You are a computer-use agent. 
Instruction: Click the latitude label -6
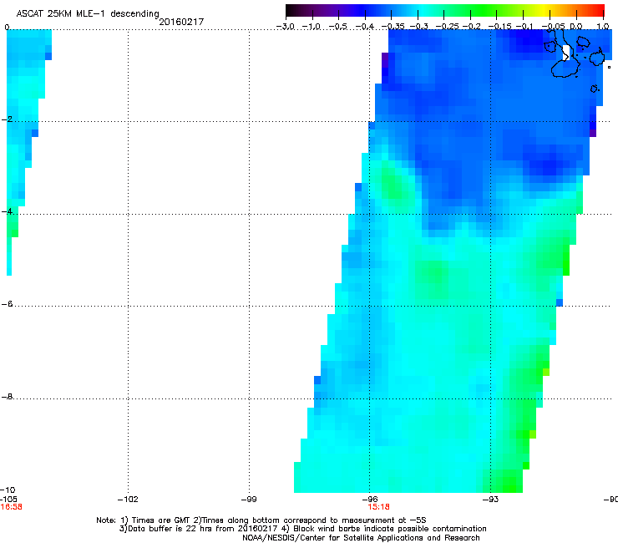coord(7,303)
